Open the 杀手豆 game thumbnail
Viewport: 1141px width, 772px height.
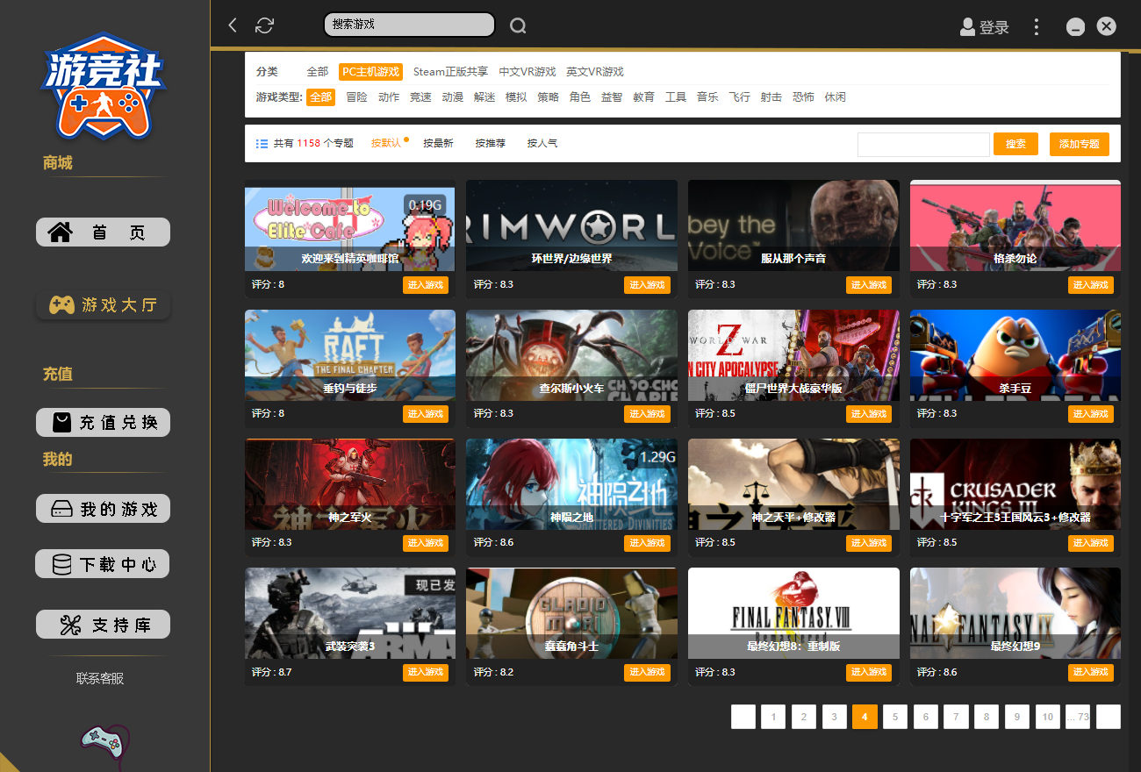pos(1015,355)
